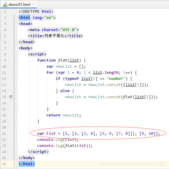This screenshot has width=169, height=169.
Task: Click the newList variable declaration on line 10
Action: click(x=64, y=66)
